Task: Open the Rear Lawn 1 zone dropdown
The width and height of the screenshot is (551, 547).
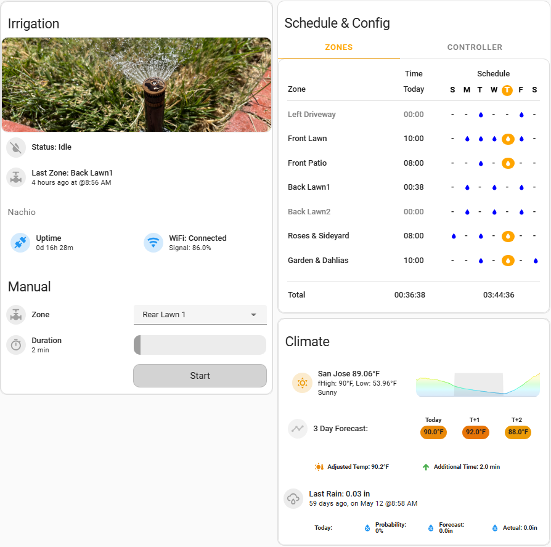Action: tap(200, 315)
